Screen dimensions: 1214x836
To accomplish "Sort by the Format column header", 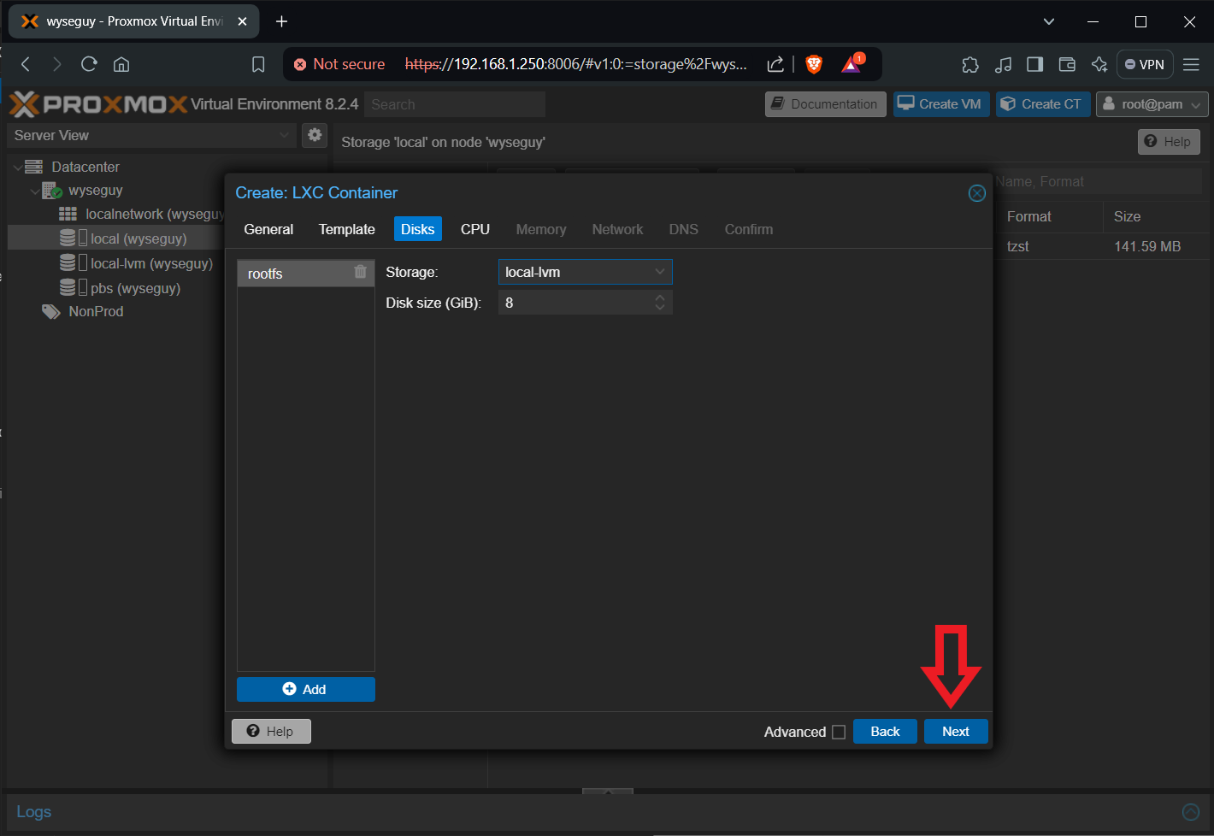I will point(1050,217).
